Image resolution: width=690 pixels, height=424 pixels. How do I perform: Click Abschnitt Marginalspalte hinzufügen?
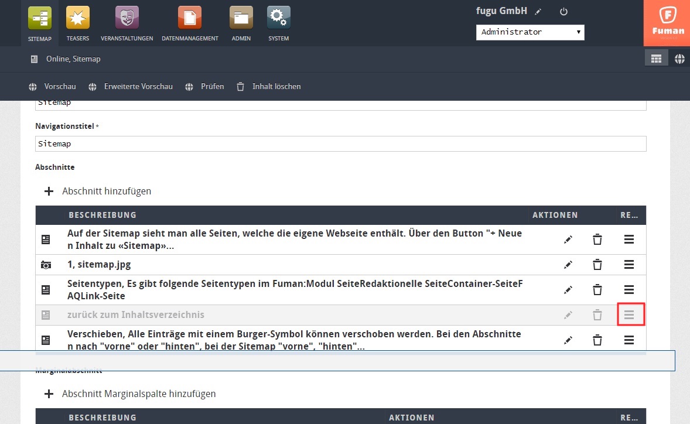click(x=131, y=394)
